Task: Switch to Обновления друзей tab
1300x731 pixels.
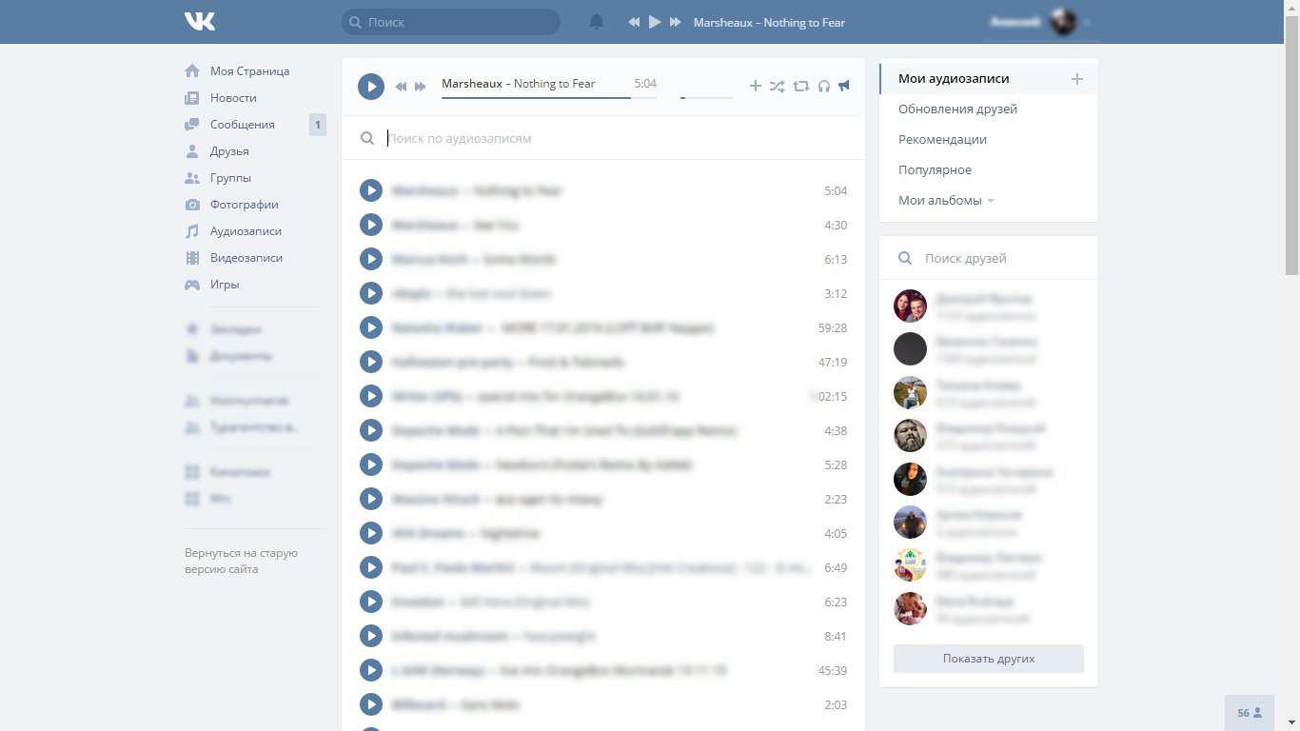Action: 957,109
